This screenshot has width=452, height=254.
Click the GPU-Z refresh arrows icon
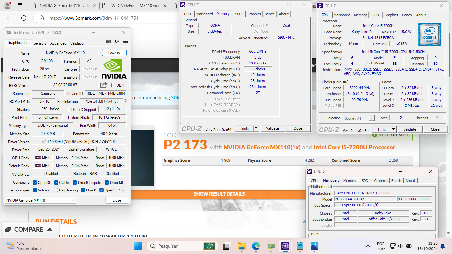tap(117, 41)
